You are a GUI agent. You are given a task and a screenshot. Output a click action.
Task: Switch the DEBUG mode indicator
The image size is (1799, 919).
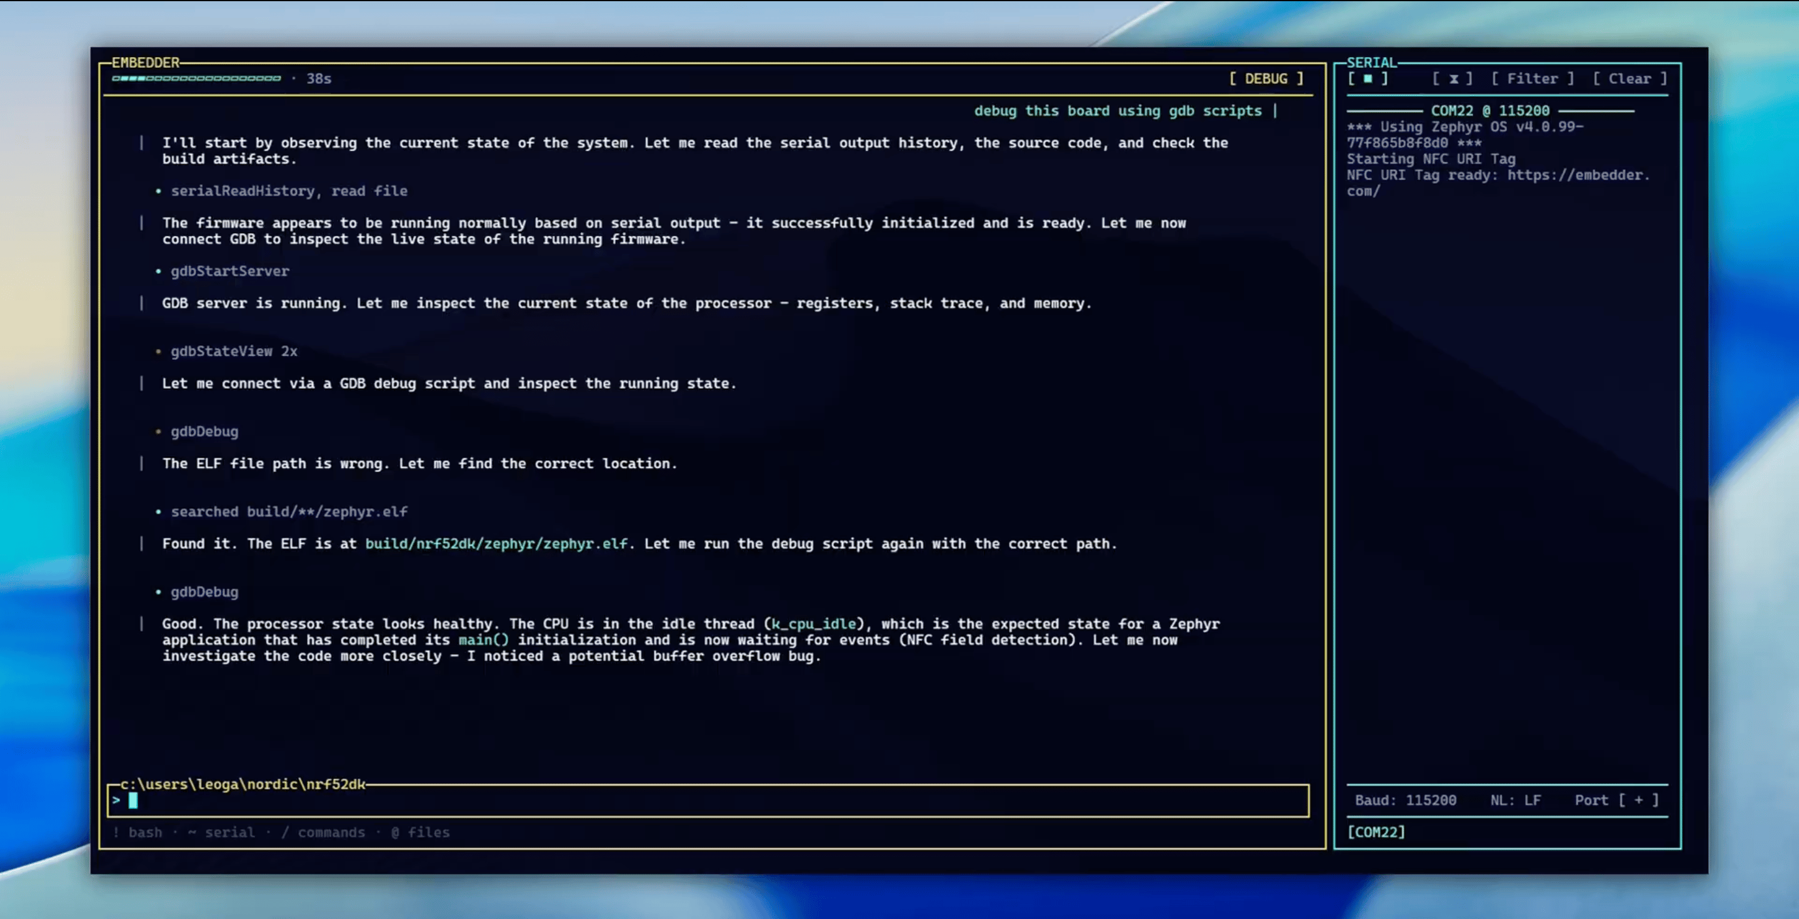[x=1266, y=79]
